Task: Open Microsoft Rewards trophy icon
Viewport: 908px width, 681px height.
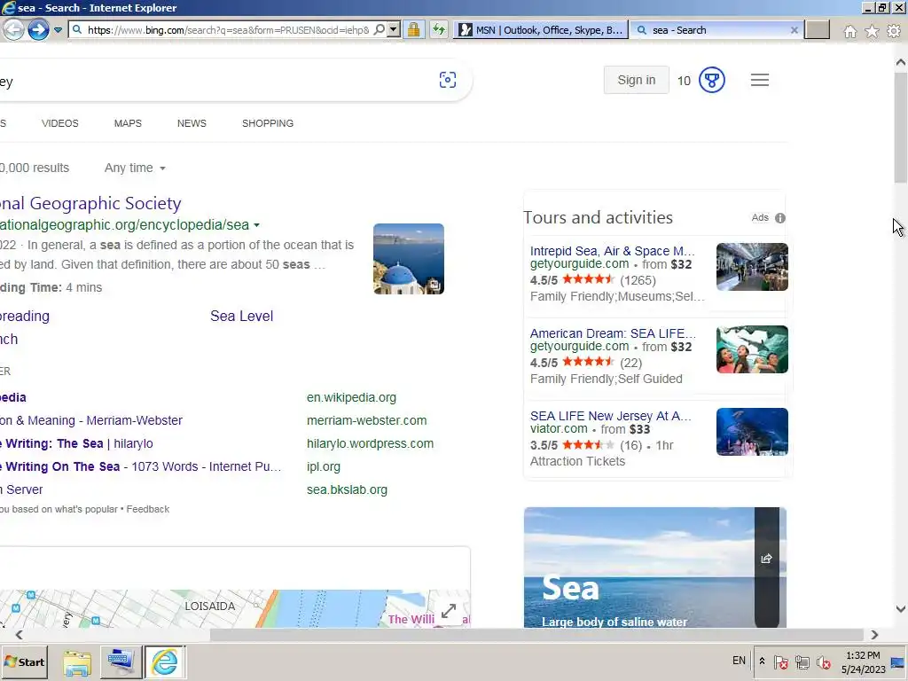Action: pos(712,80)
